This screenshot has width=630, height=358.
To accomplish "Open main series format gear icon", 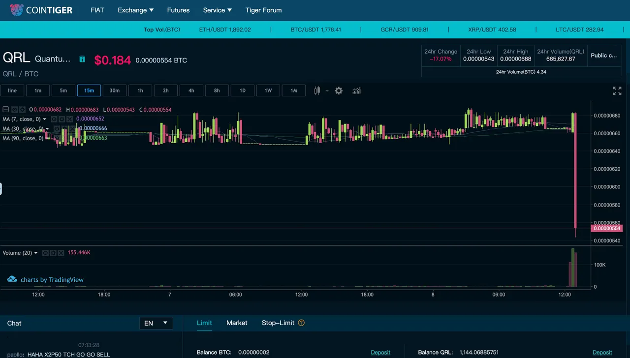I will point(23,109).
